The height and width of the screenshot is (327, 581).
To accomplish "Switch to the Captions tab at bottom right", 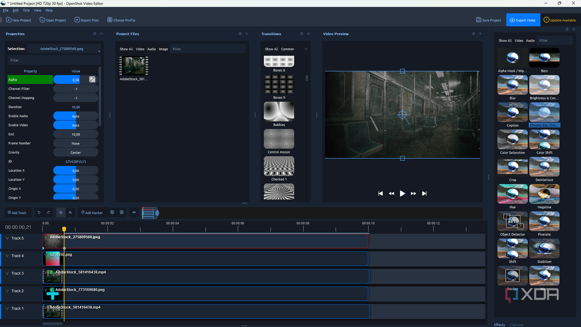I will 516,325.
